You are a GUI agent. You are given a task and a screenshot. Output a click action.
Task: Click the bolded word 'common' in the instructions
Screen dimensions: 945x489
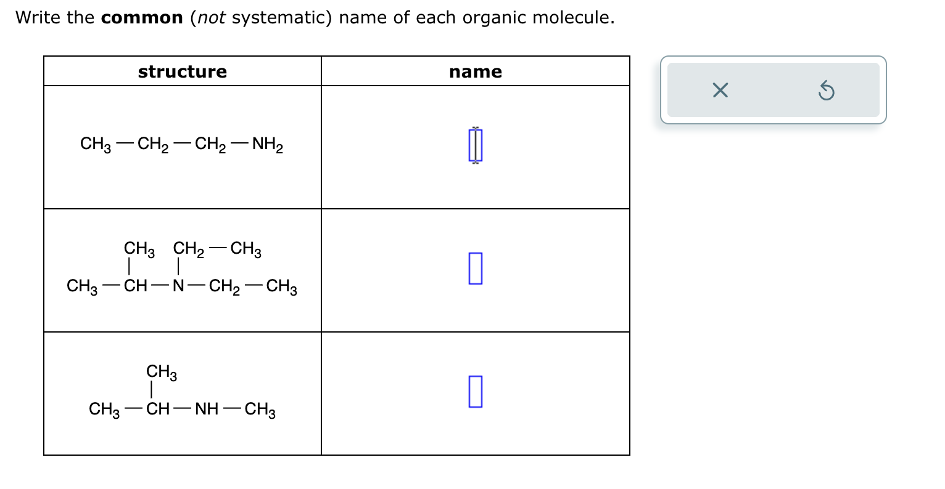click(142, 17)
